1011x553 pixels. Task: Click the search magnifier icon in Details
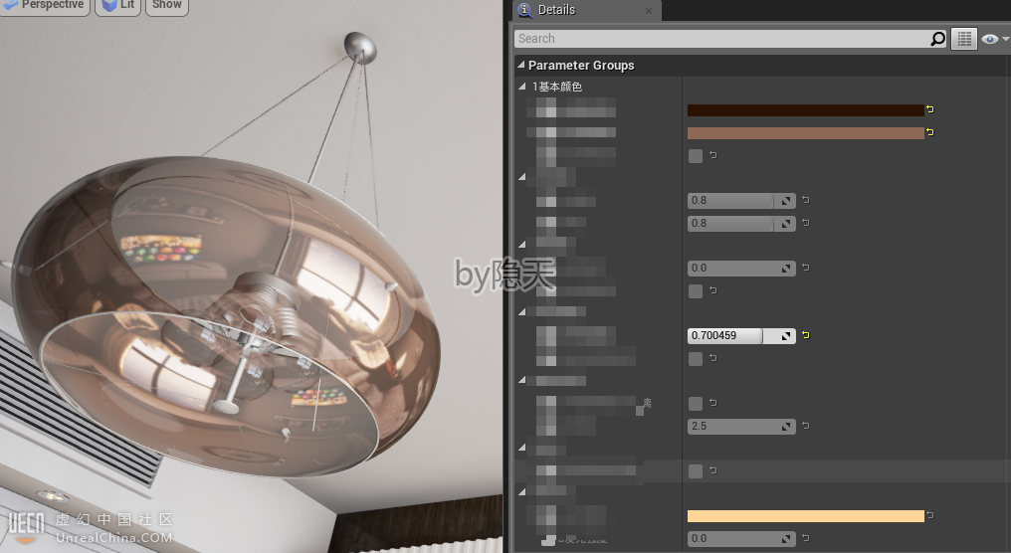click(x=937, y=39)
